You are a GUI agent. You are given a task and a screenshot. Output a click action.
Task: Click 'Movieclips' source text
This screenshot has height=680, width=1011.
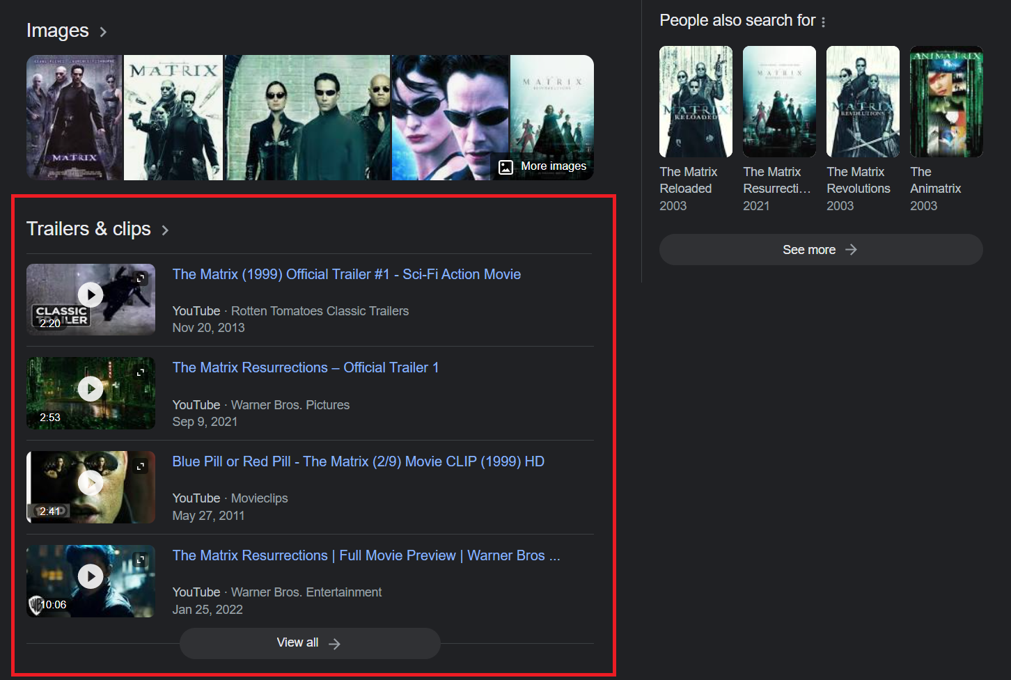[x=259, y=498]
